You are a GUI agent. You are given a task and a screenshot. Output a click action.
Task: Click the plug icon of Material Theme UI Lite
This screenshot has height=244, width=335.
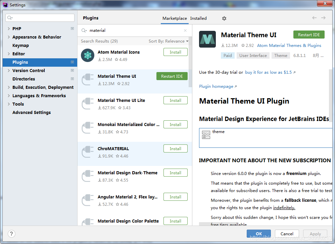coord(88,104)
